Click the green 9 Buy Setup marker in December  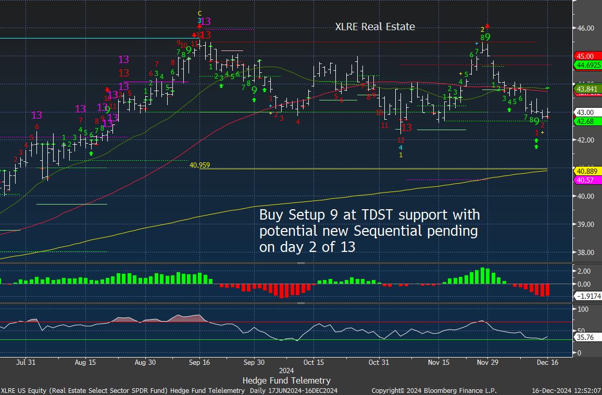(536, 121)
